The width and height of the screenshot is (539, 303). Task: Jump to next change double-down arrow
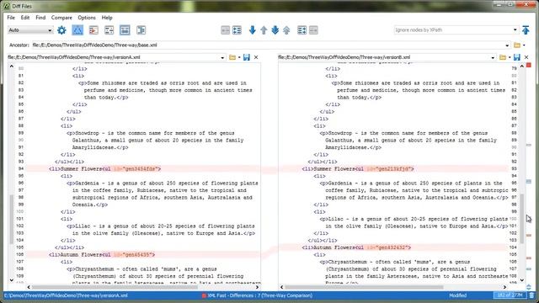(275, 30)
